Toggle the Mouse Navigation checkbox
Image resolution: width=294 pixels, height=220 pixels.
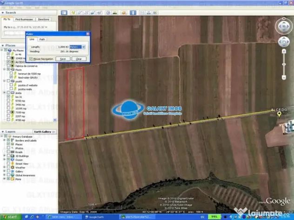tap(31, 59)
